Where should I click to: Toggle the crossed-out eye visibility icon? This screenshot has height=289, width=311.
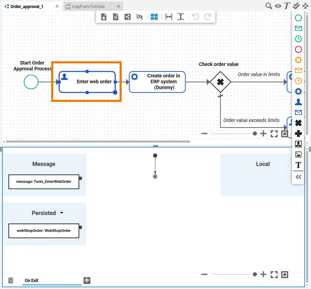140,17
